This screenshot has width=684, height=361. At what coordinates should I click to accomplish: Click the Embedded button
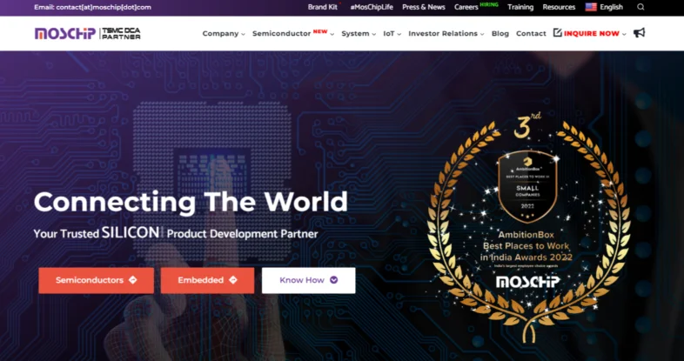point(207,280)
